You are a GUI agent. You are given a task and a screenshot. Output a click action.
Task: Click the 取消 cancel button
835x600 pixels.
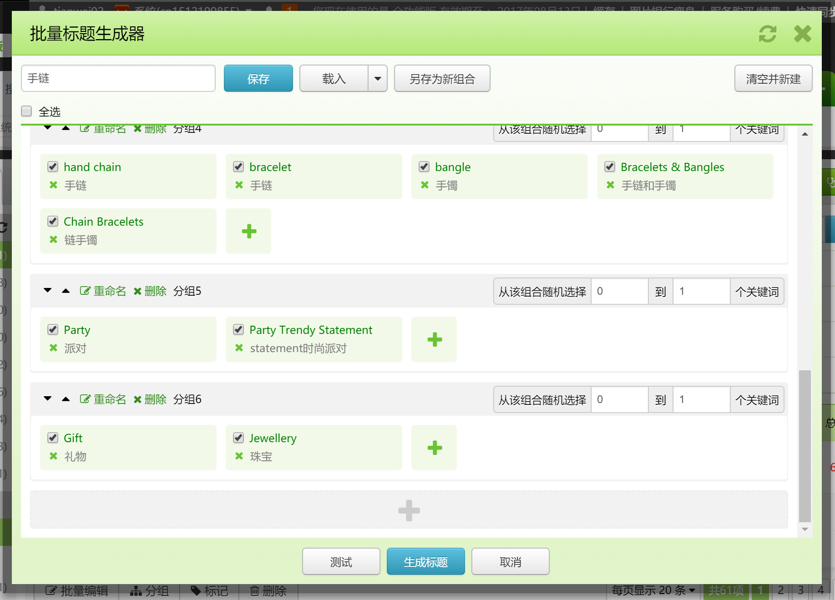(510, 561)
